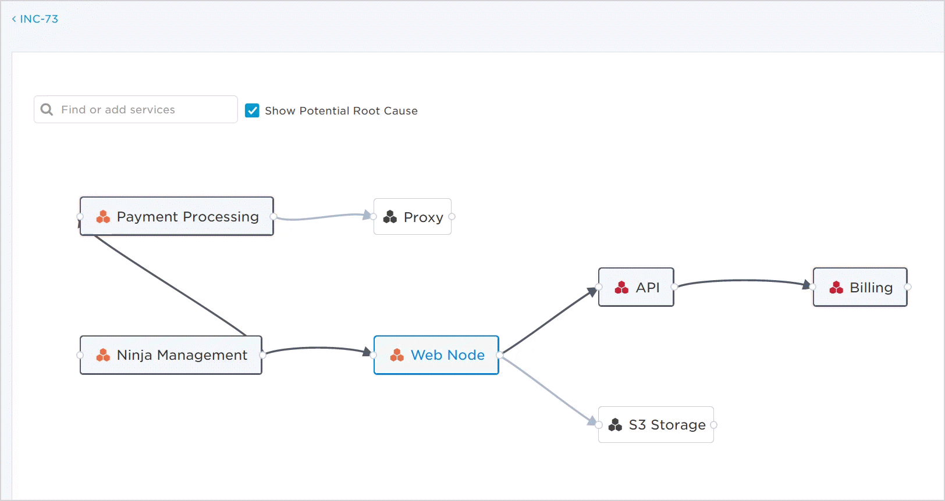Viewport: 945px width, 501px height.
Task: Click the Web Node service icon
Action: 397,355
